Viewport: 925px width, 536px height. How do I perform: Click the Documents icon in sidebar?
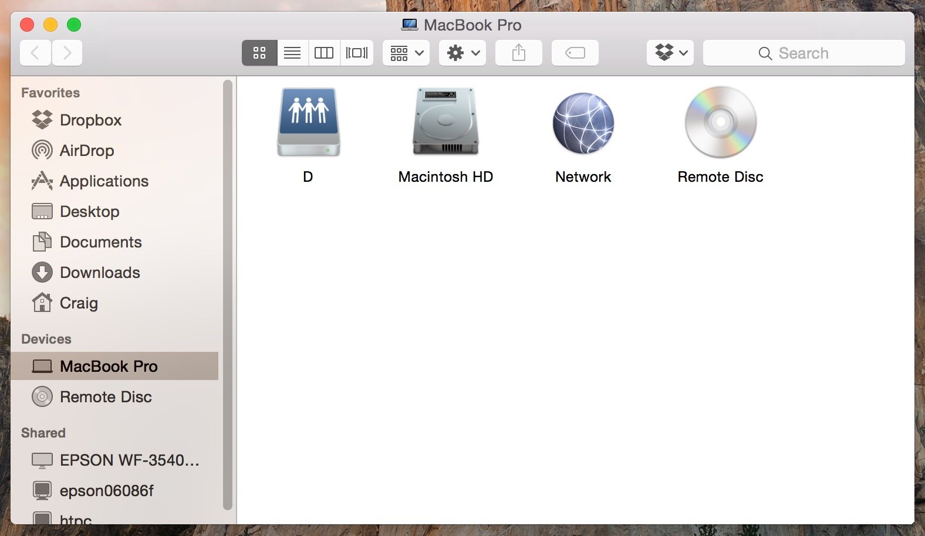click(x=42, y=242)
